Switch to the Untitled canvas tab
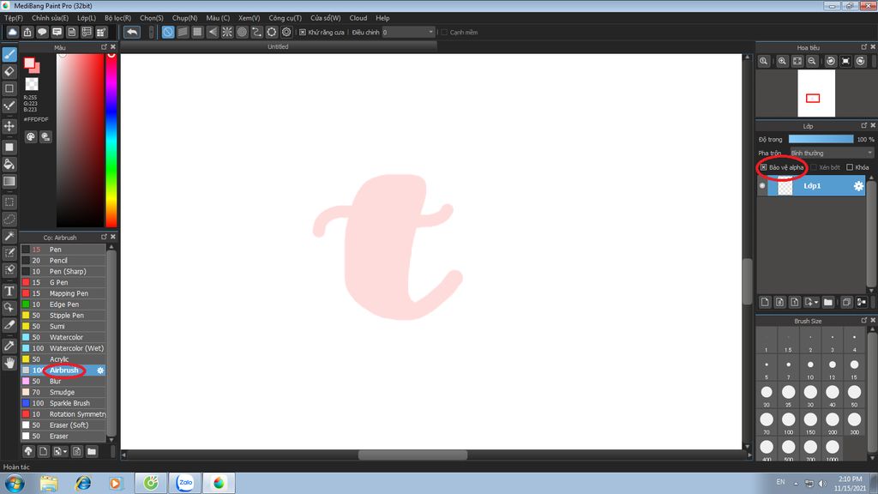The image size is (878, 494). click(279, 46)
